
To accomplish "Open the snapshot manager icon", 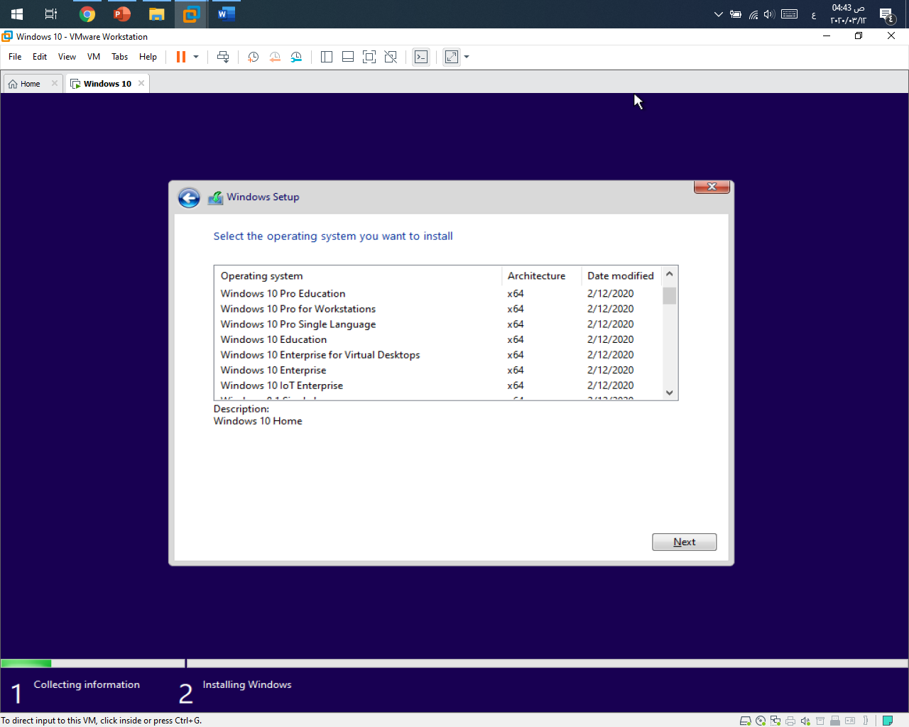I will click(x=297, y=57).
